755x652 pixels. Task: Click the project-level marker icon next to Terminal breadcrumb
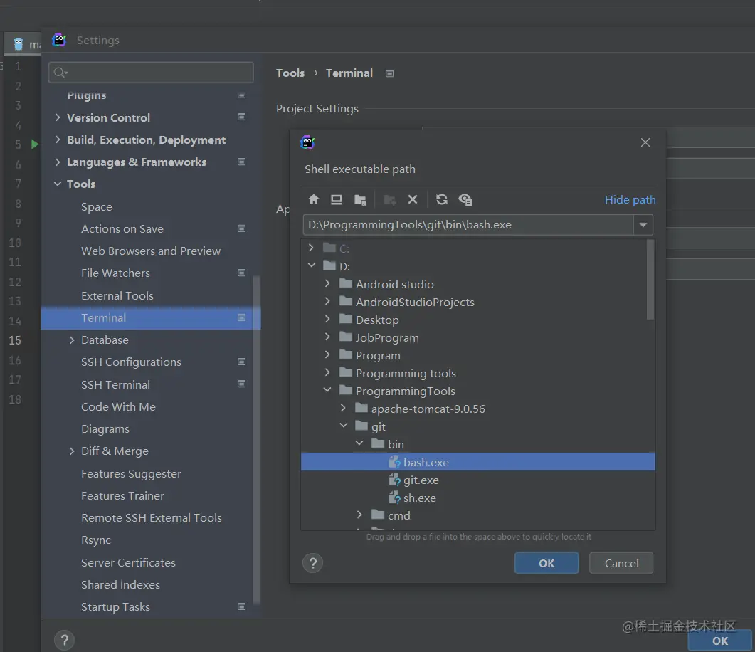(389, 73)
